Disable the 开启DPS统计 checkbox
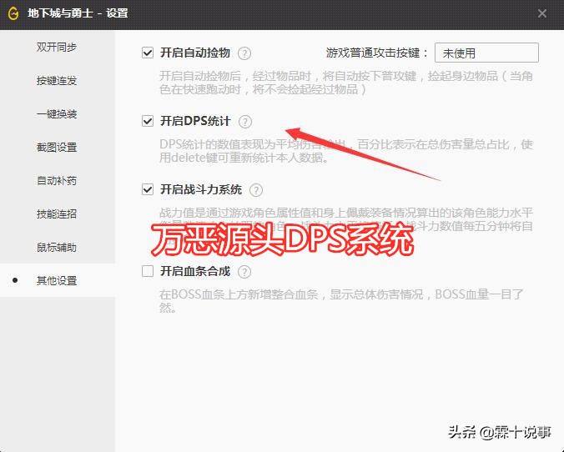Screen dimensions: 564x452 pos(148,121)
